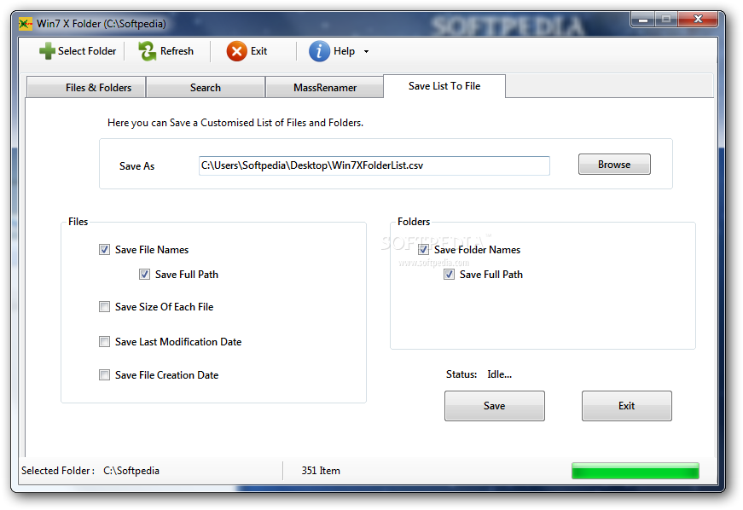Click the Help toolbar label
This screenshot has width=743, height=510.
coord(344,51)
